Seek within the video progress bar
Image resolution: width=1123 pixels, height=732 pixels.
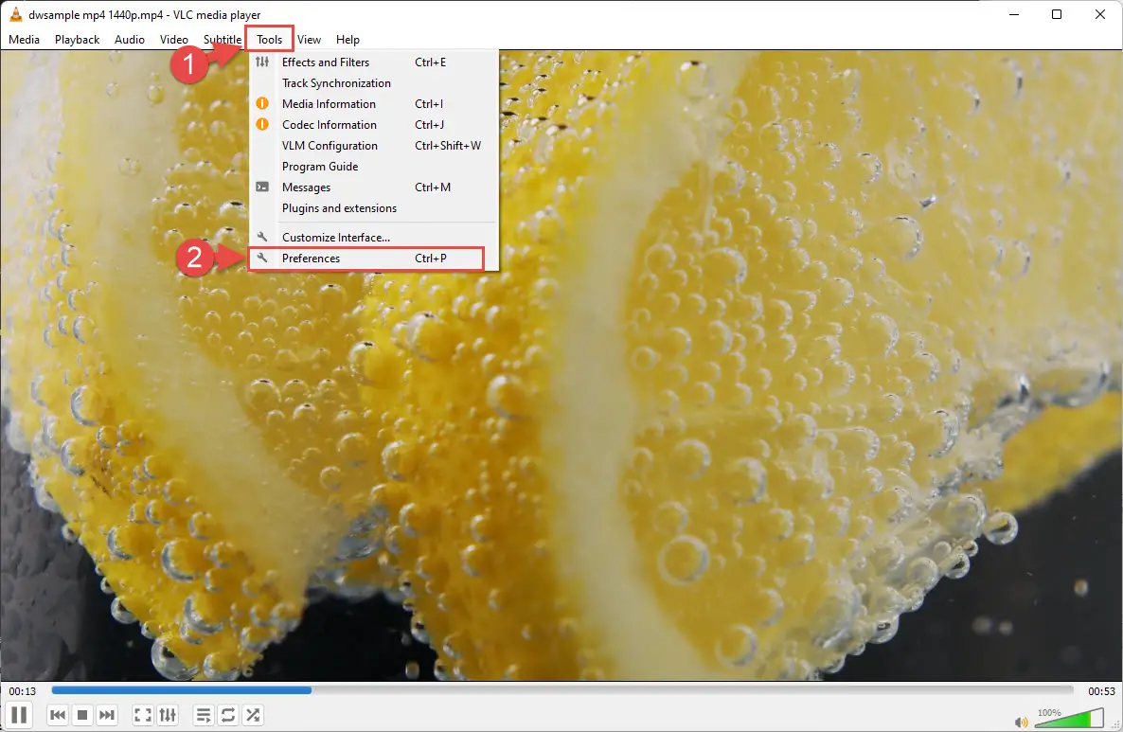(562, 690)
